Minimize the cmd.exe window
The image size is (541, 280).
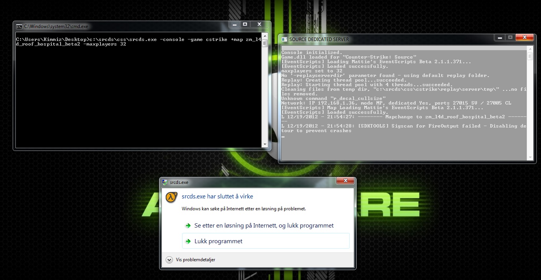(235, 24)
